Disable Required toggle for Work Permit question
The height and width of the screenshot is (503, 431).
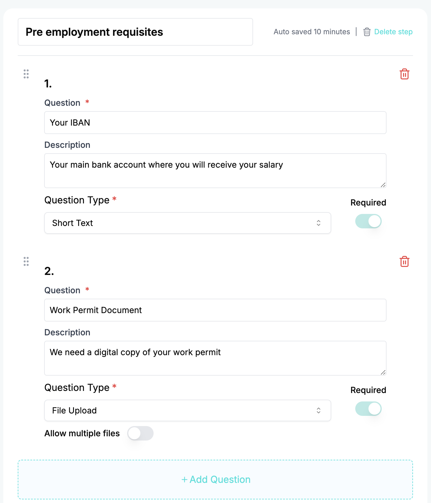tap(368, 409)
